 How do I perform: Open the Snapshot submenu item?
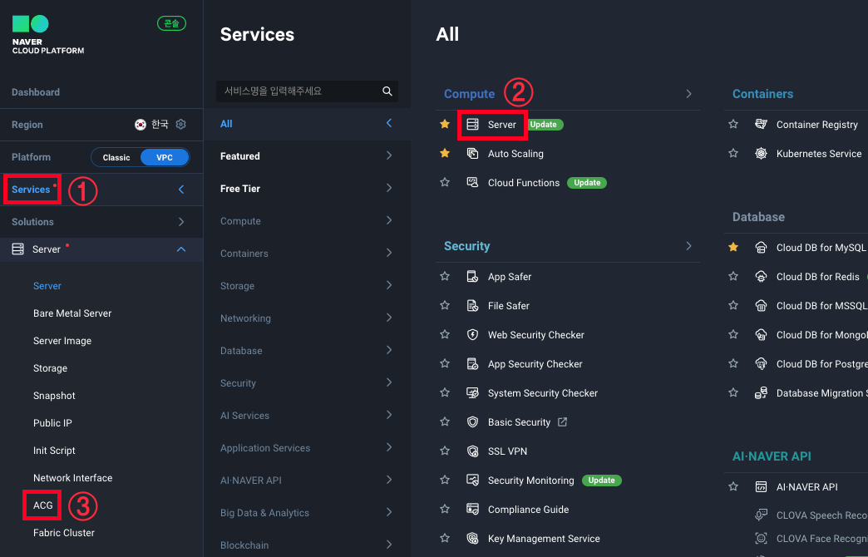(54, 396)
